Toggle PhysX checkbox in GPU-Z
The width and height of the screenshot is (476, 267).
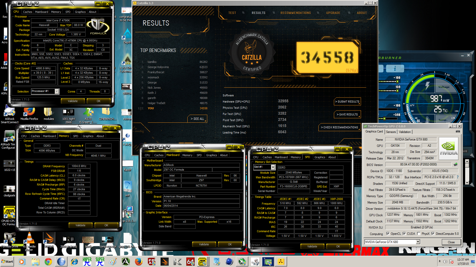[419, 234]
